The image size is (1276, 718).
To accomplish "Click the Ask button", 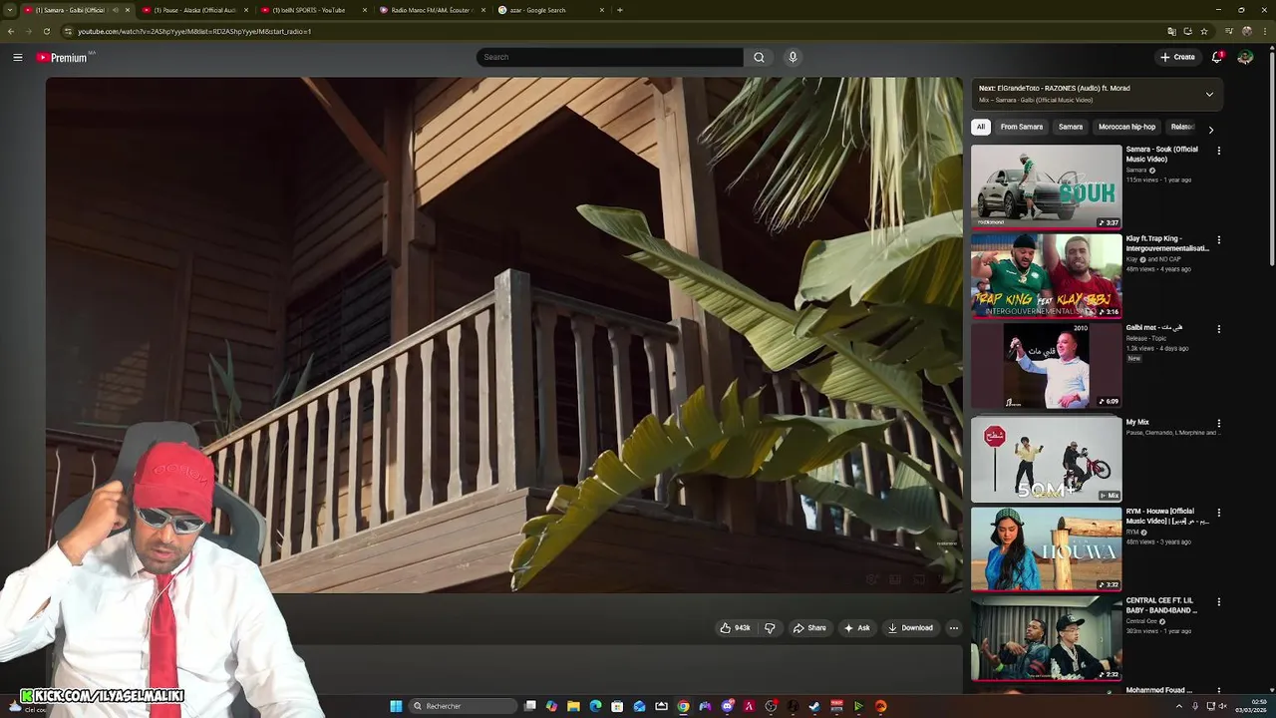I will pos(857,628).
